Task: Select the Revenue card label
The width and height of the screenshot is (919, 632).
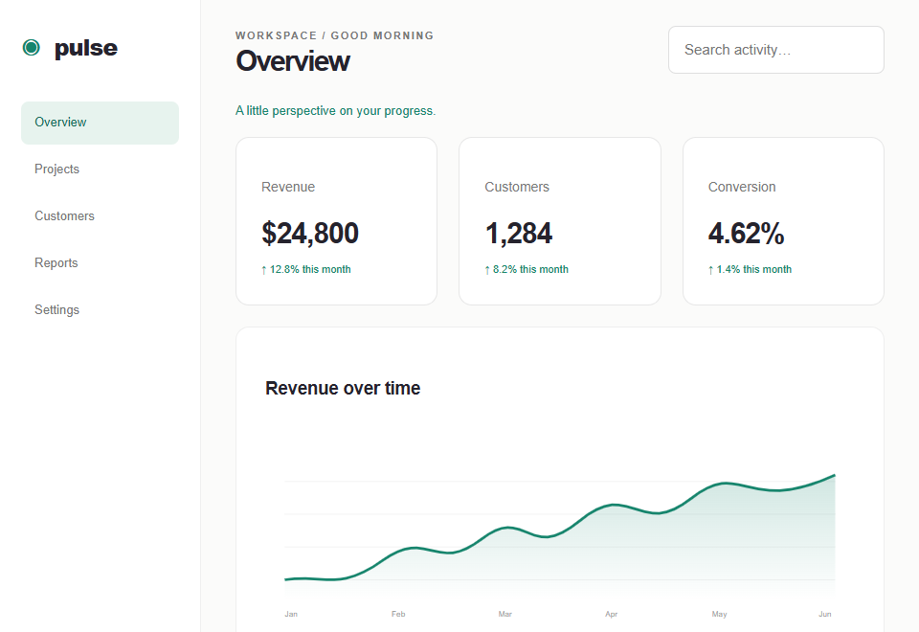Action: coord(288,187)
